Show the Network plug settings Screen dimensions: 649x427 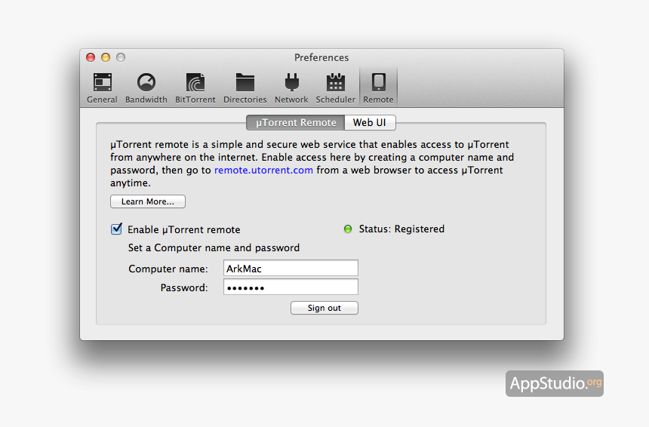point(291,88)
